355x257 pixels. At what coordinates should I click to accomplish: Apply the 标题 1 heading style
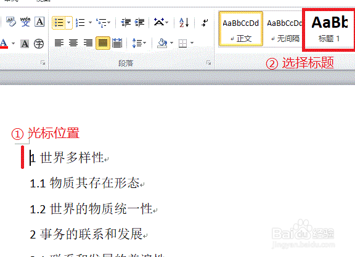(329, 30)
